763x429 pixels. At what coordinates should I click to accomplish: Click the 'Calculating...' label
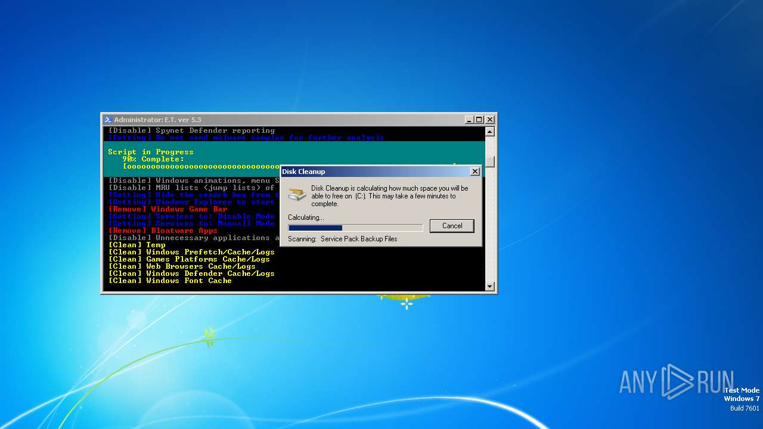(306, 217)
